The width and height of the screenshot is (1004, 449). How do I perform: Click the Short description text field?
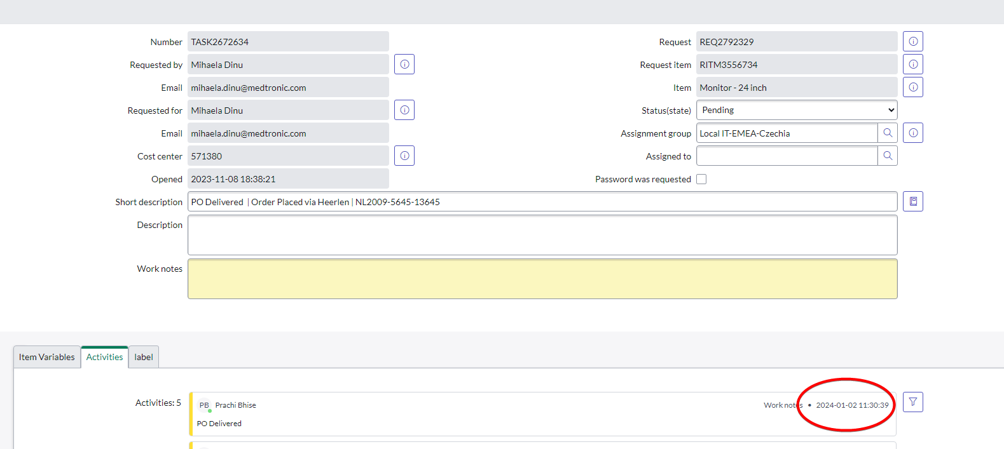coord(542,202)
